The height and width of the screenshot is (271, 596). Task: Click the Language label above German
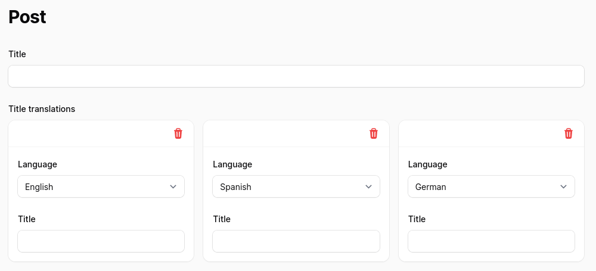click(427, 164)
